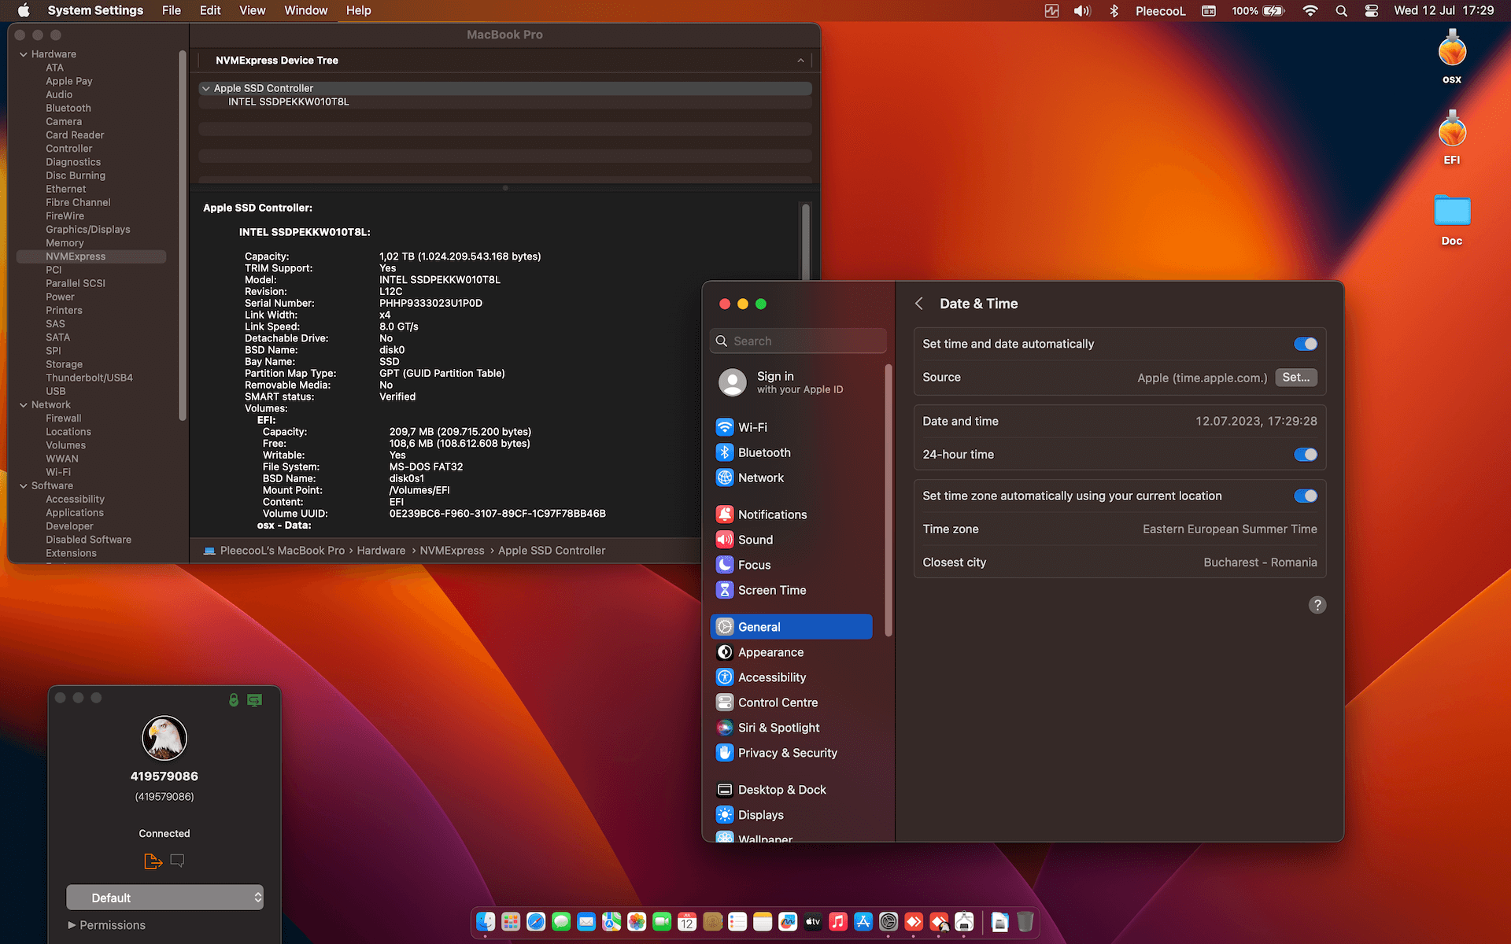This screenshot has height=944, width=1511.
Task: Open Finder from the Dock
Action: (x=486, y=921)
